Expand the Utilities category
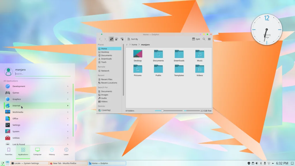This screenshot has height=166, width=295. tap(37, 138)
